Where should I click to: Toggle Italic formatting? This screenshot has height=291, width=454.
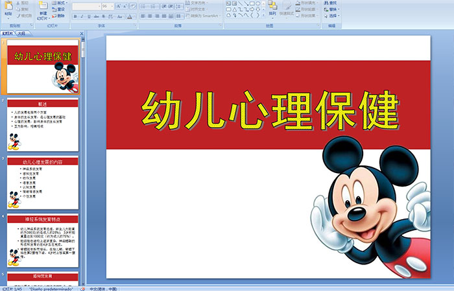(x=82, y=16)
